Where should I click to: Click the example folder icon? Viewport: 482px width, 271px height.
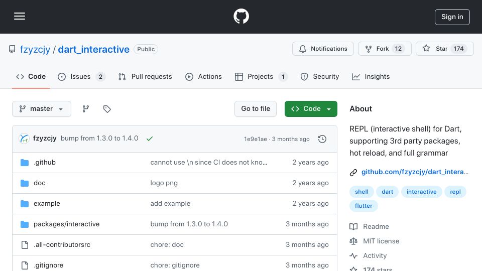tap(25, 204)
